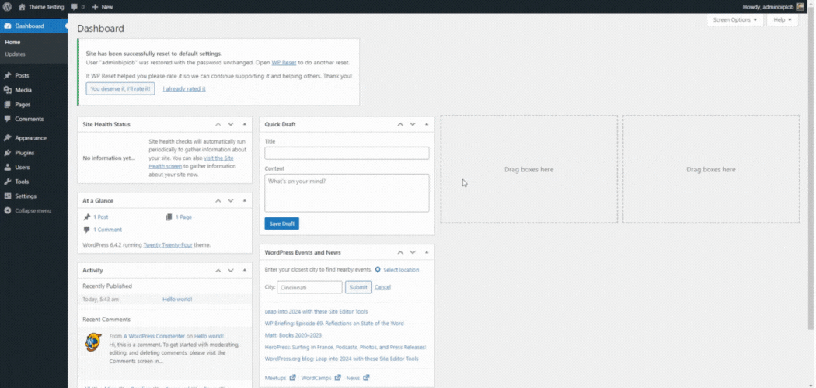
Task: Click Submit button for city
Action: tap(358, 287)
